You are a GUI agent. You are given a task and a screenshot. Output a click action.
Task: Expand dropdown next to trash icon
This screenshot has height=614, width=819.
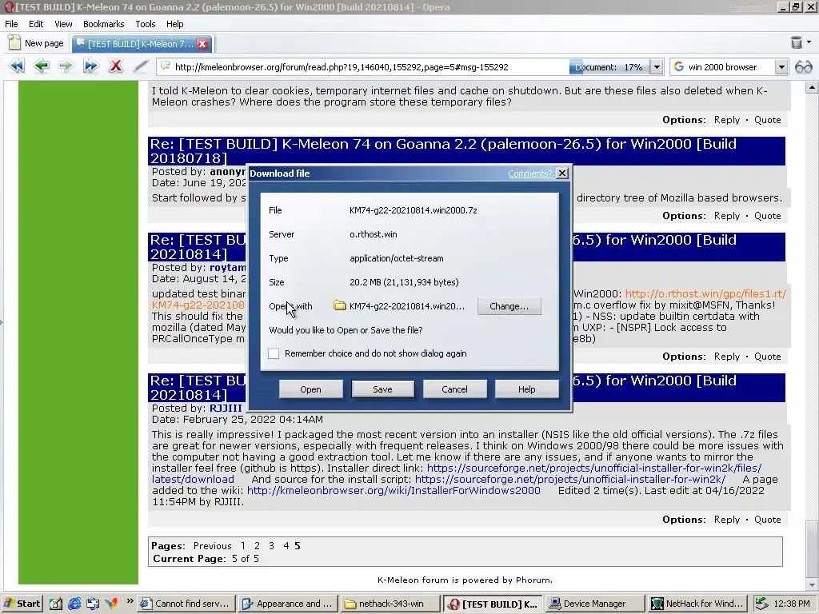[809, 42]
